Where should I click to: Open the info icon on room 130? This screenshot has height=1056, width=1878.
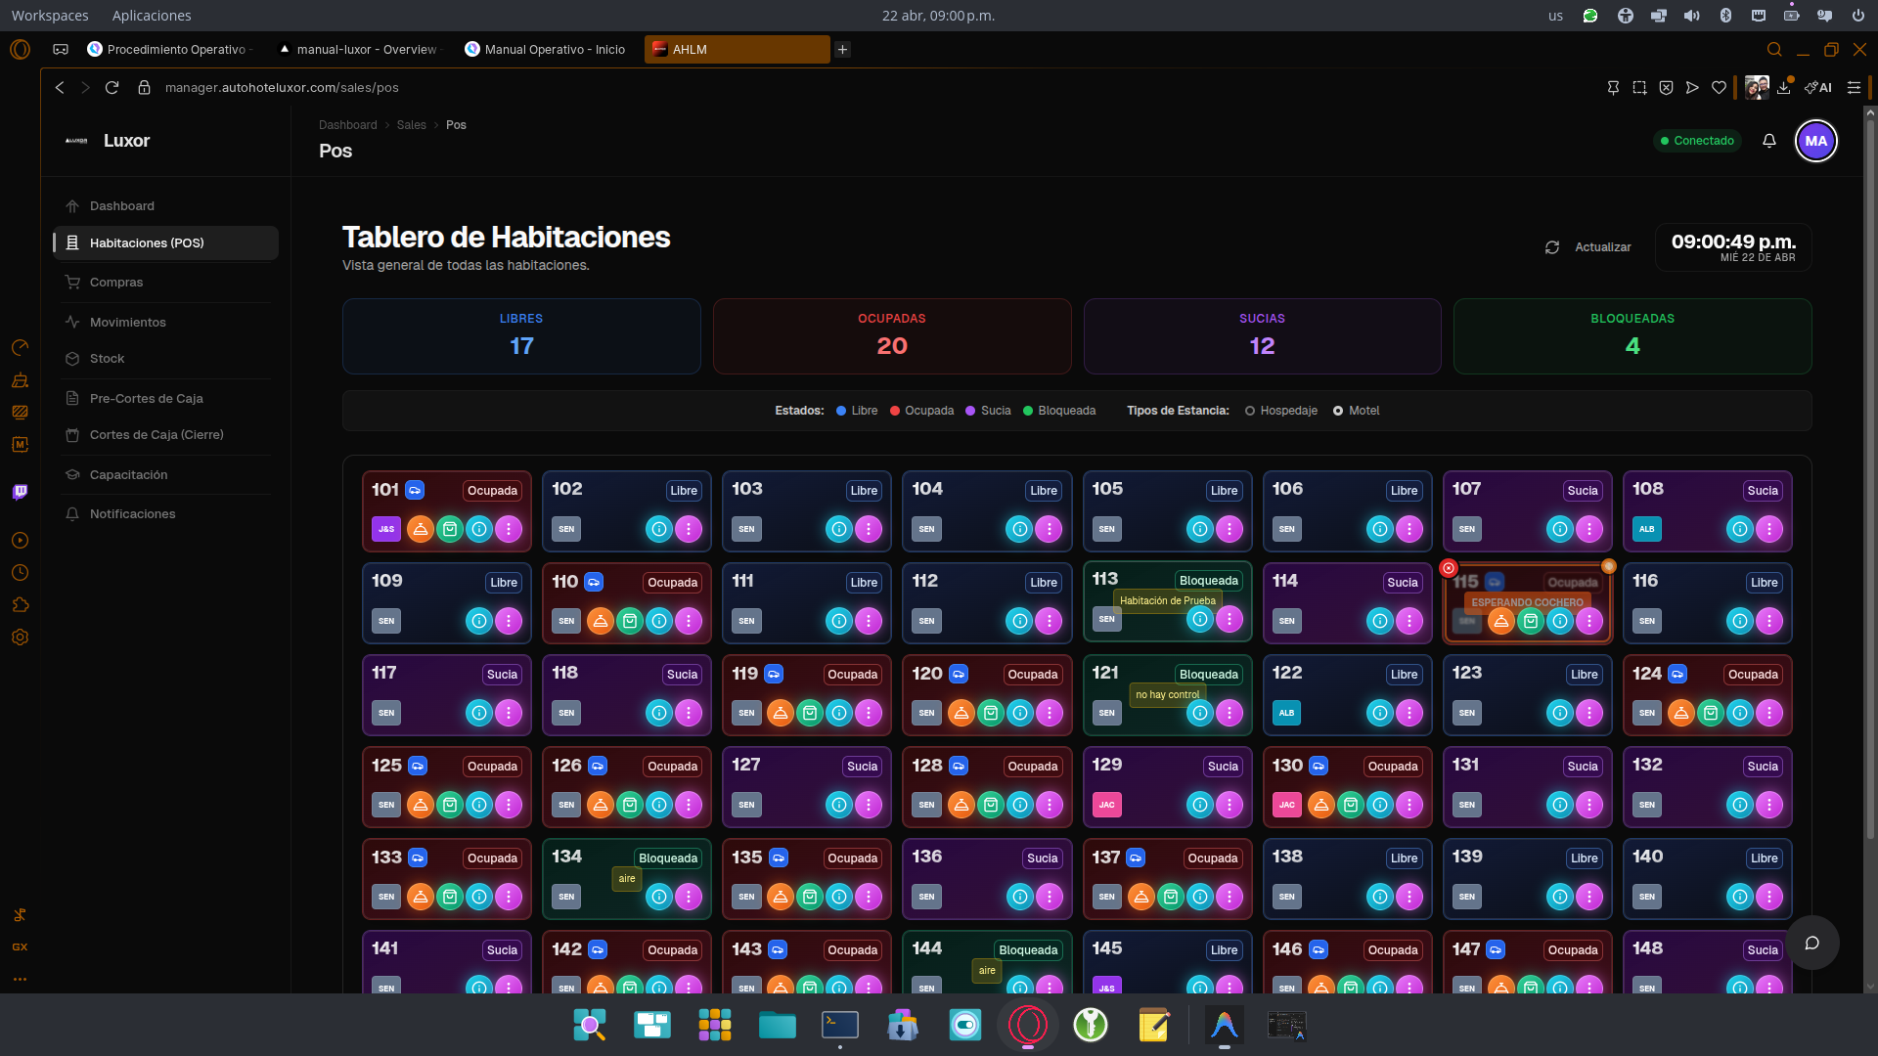click(x=1380, y=805)
